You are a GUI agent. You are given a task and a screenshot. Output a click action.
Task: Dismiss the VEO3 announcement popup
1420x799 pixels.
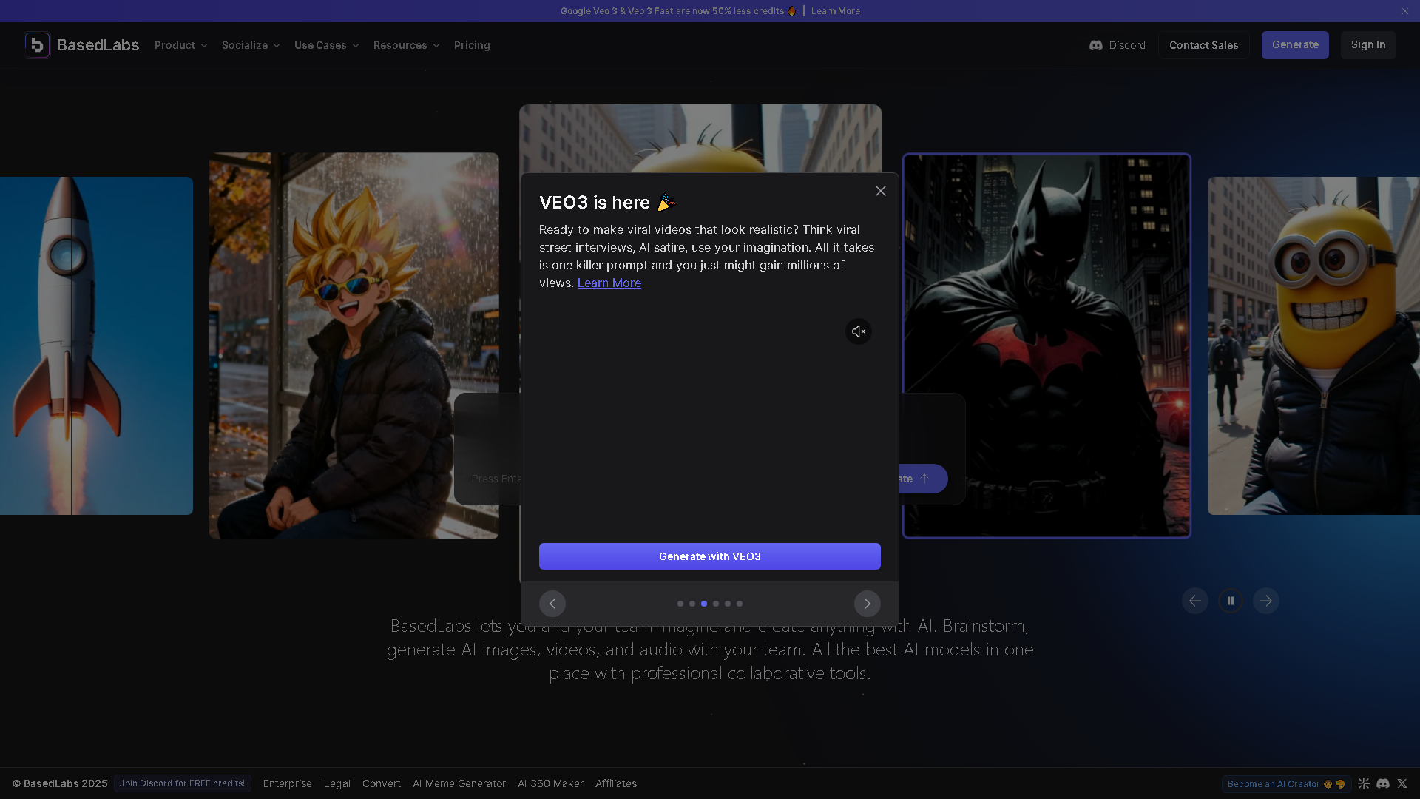pyautogui.click(x=880, y=191)
